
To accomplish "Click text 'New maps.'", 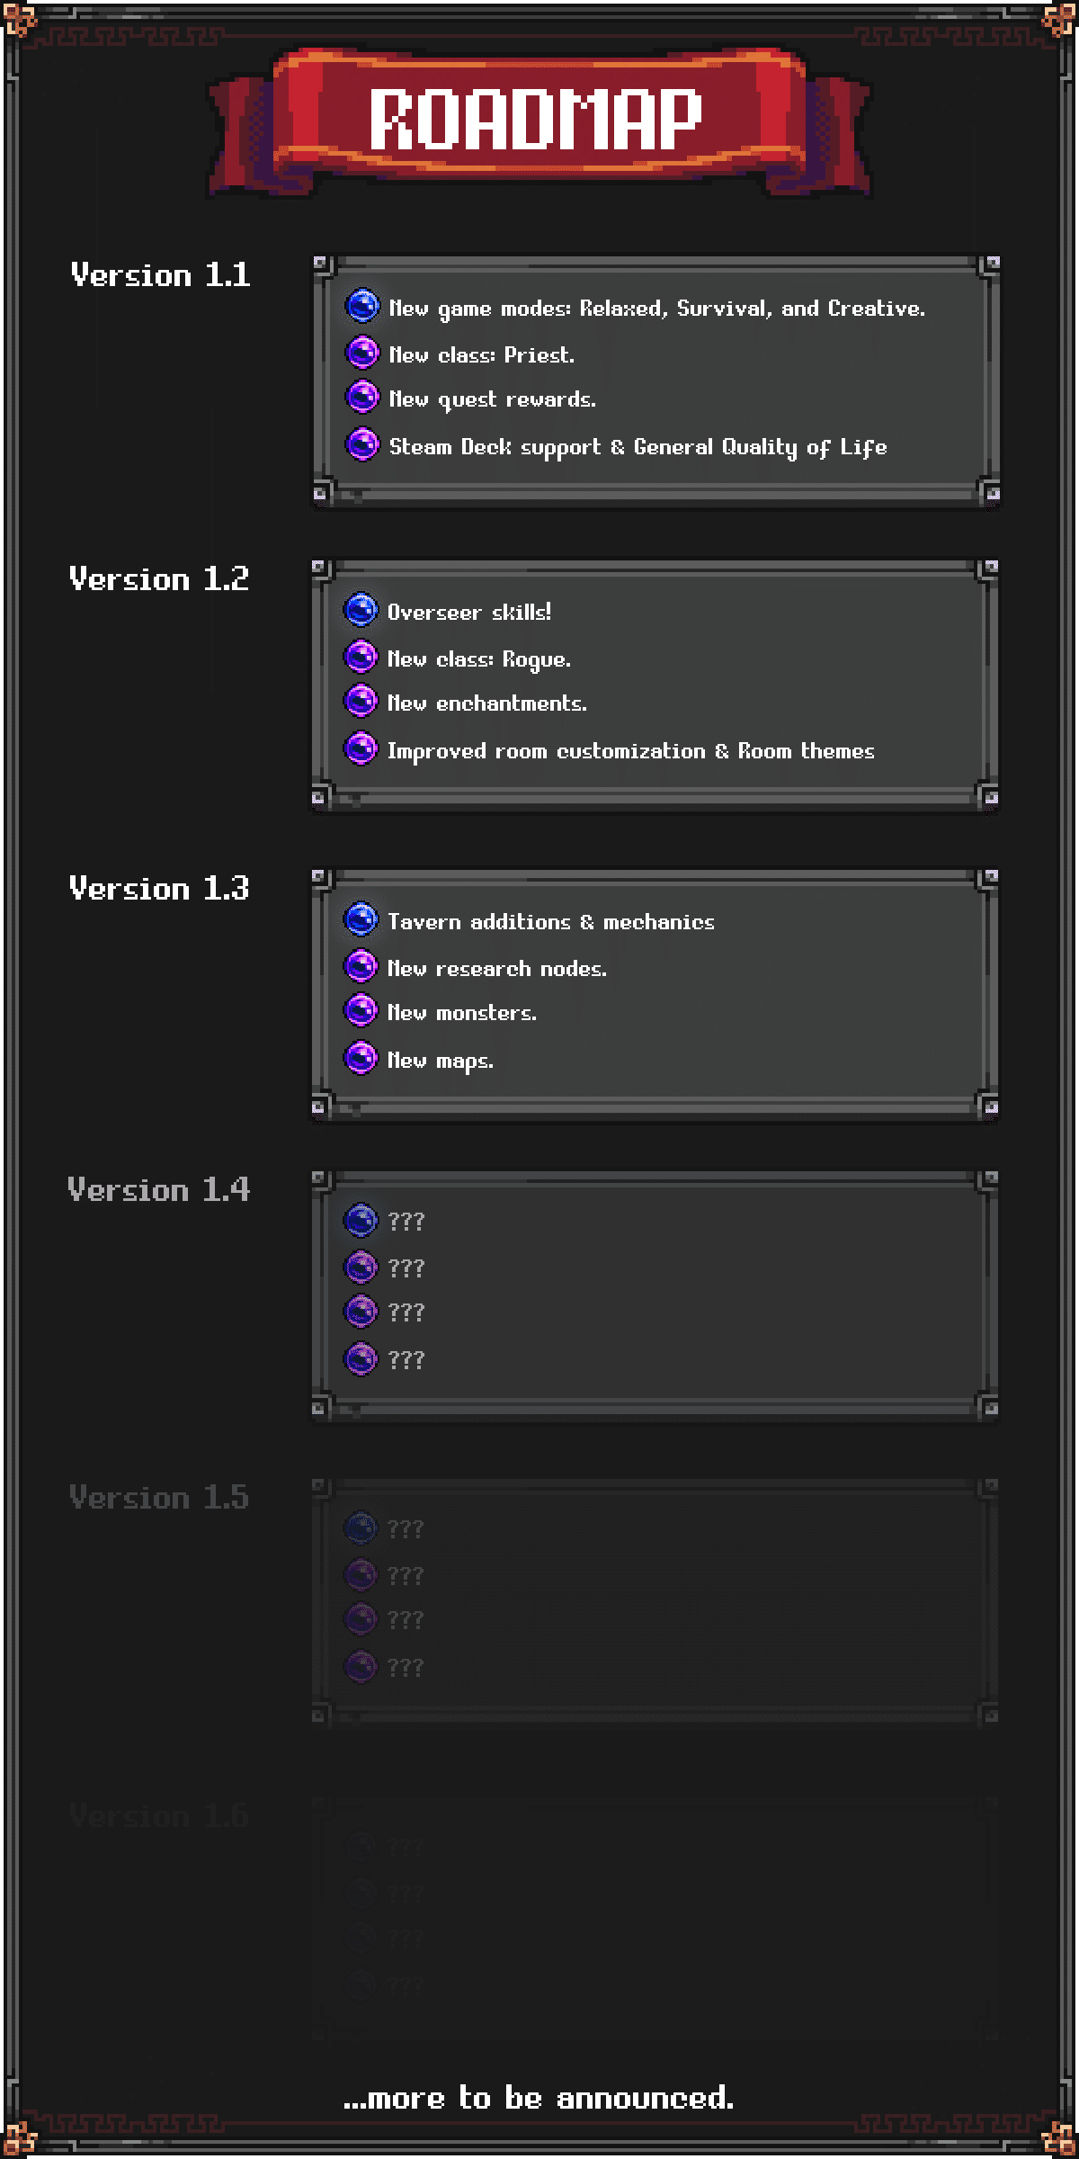I will (x=440, y=1062).
